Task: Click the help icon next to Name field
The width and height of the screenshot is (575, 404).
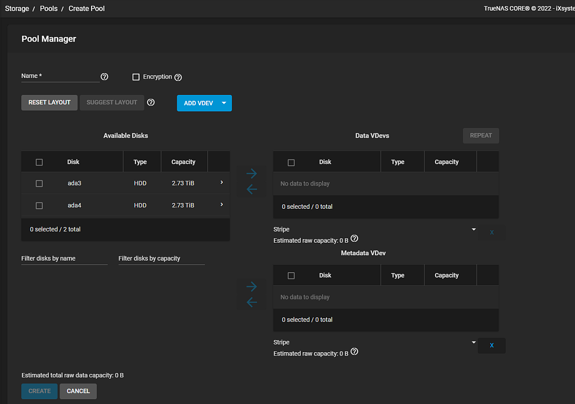Action: click(x=104, y=77)
